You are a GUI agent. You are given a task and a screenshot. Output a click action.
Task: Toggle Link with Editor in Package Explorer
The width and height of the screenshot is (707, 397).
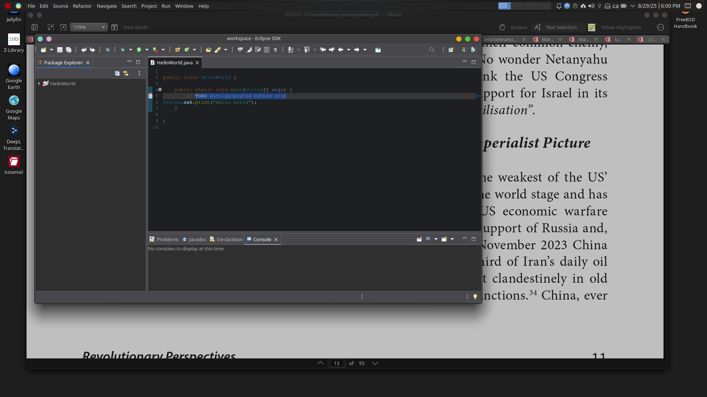point(126,74)
